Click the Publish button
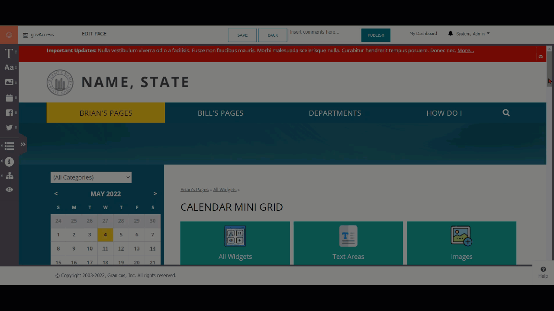This screenshot has height=311, width=554. click(x=376, y=35)
